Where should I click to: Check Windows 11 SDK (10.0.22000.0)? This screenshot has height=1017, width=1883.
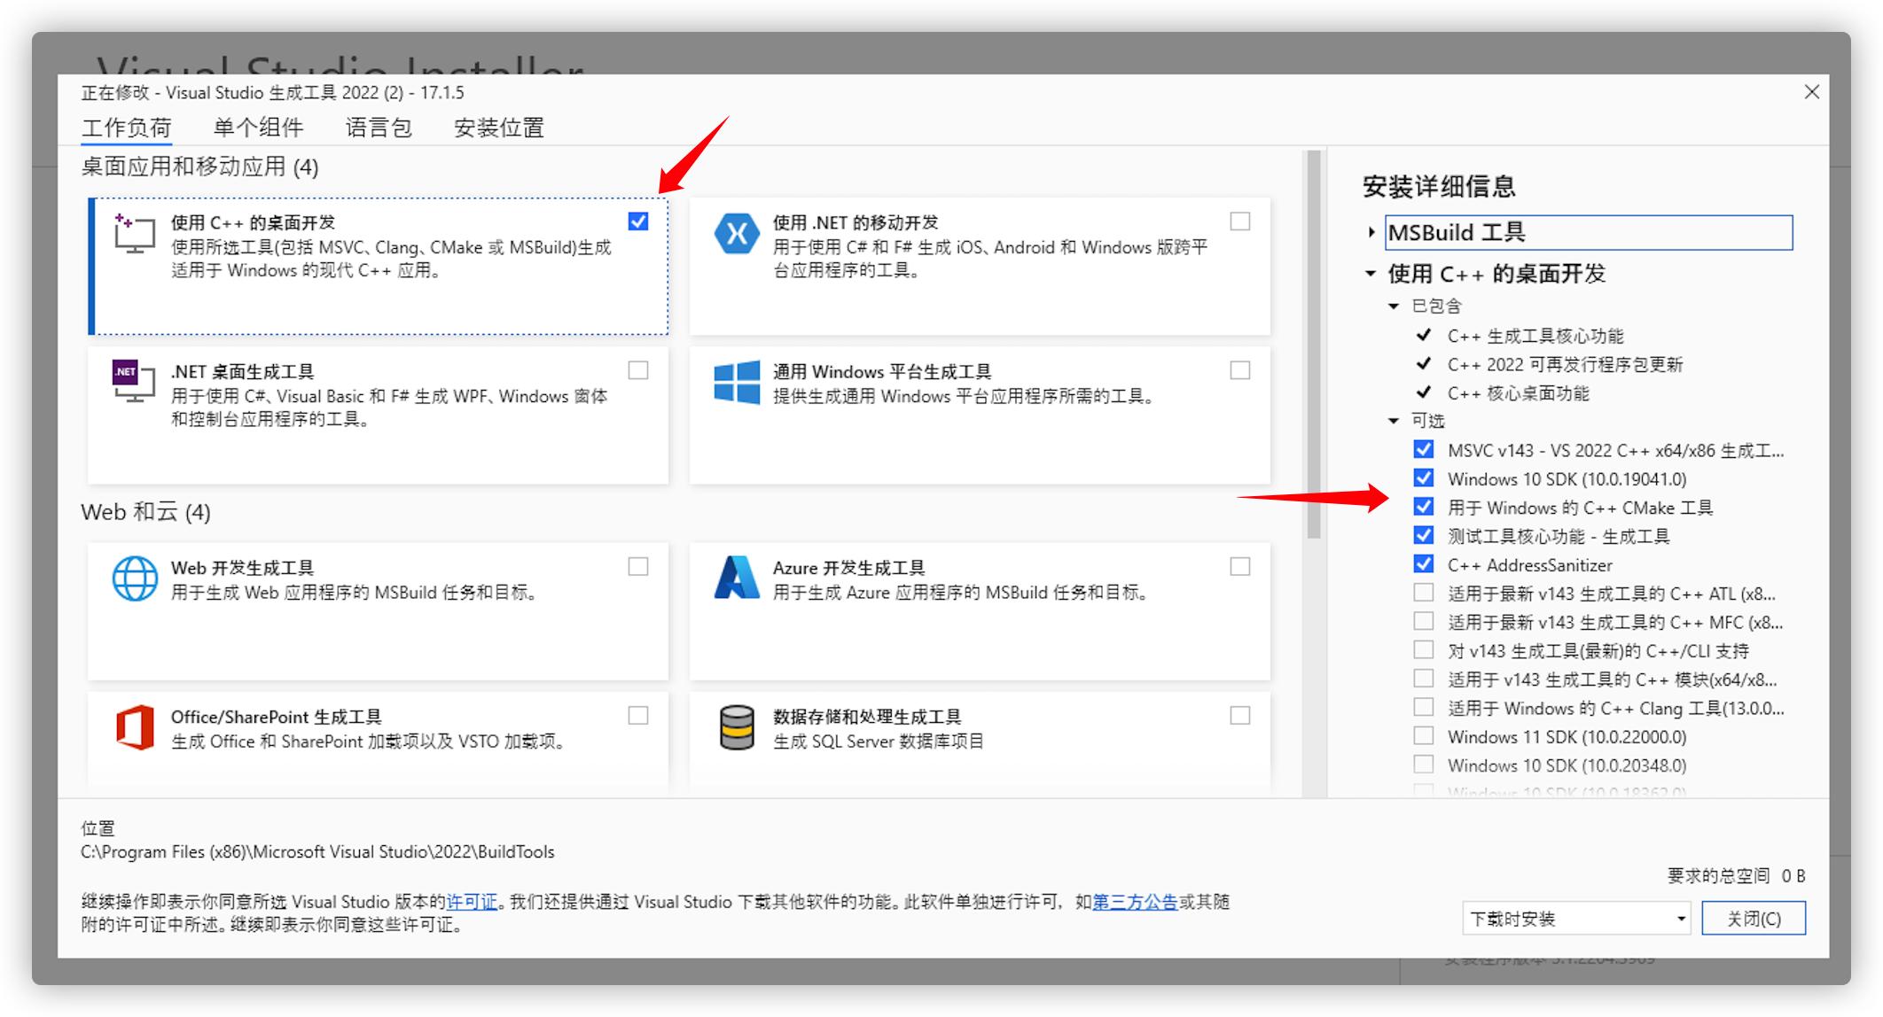[1424, 736]
